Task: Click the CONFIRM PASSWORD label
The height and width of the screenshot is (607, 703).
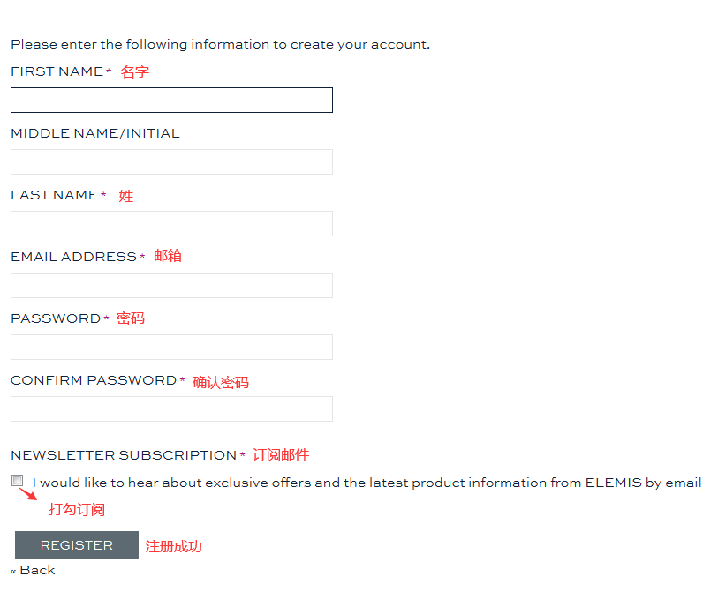Action: click(94, 380)
